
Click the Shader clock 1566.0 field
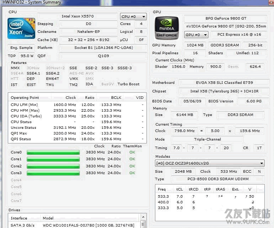click(x=178, y=67)
